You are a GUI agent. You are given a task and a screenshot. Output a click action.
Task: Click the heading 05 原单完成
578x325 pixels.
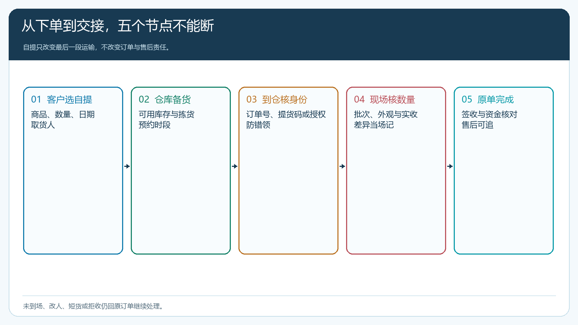point(488,99)
